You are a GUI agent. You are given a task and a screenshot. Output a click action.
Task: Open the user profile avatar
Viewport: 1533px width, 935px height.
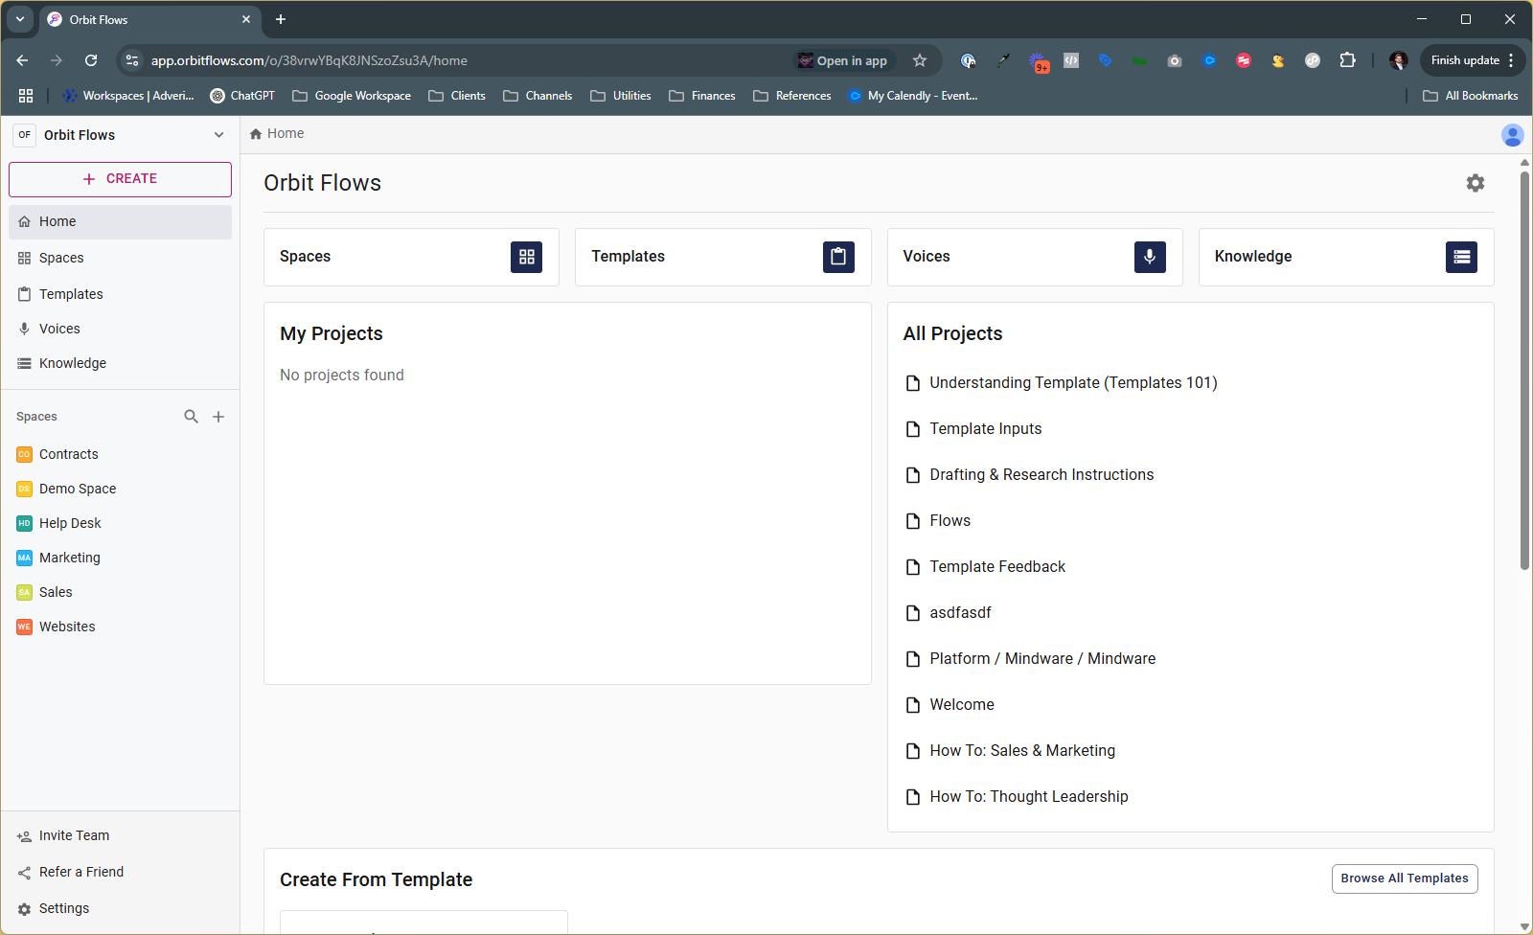point(1512,135)
